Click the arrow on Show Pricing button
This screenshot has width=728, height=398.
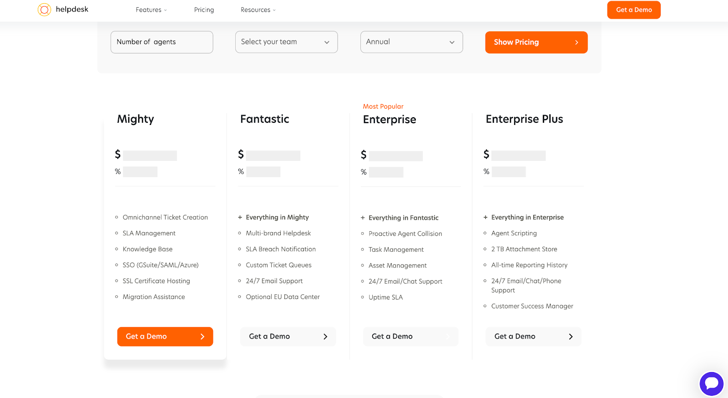coord(576,42)
